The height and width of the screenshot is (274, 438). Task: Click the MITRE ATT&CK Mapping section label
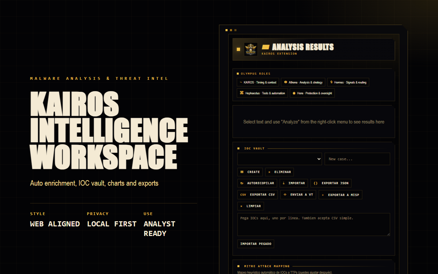click(x=267, y=266)
